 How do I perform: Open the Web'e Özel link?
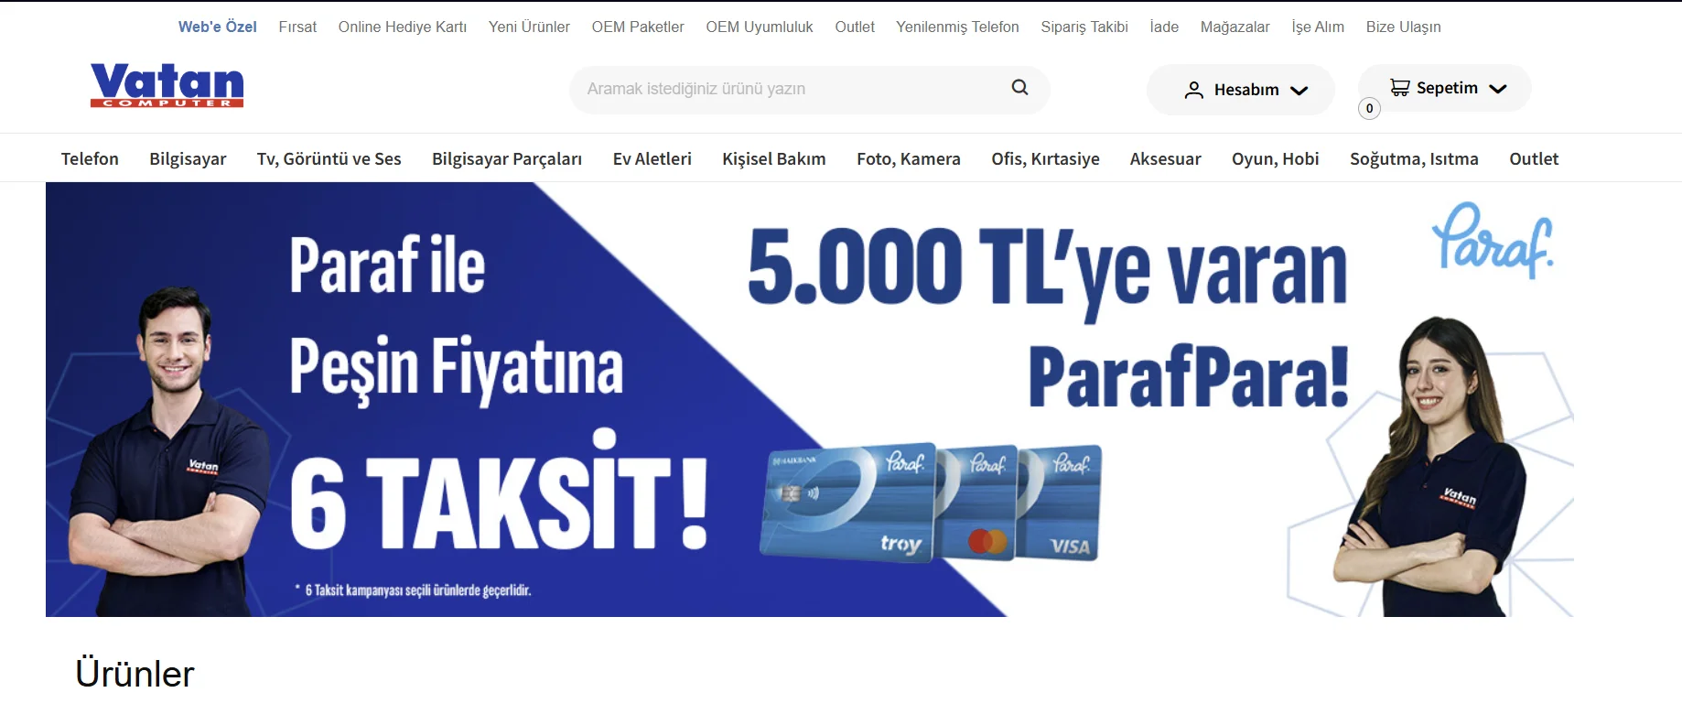[x=218, y=27]
